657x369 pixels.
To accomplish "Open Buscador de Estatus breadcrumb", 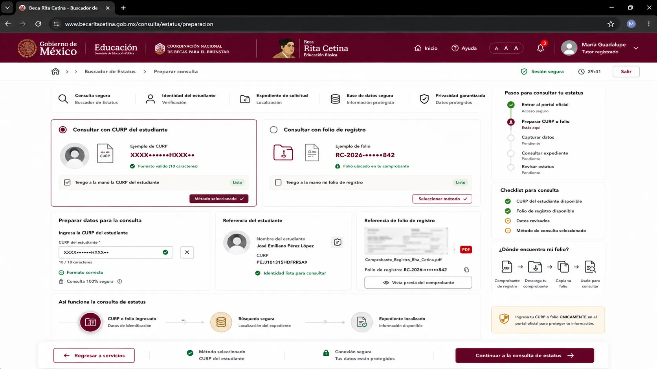I will [110, 71].
